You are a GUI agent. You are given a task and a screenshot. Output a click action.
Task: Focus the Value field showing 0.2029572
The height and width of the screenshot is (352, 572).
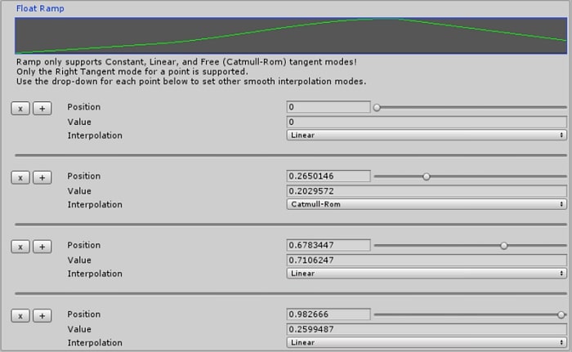[x=427, y=190]
